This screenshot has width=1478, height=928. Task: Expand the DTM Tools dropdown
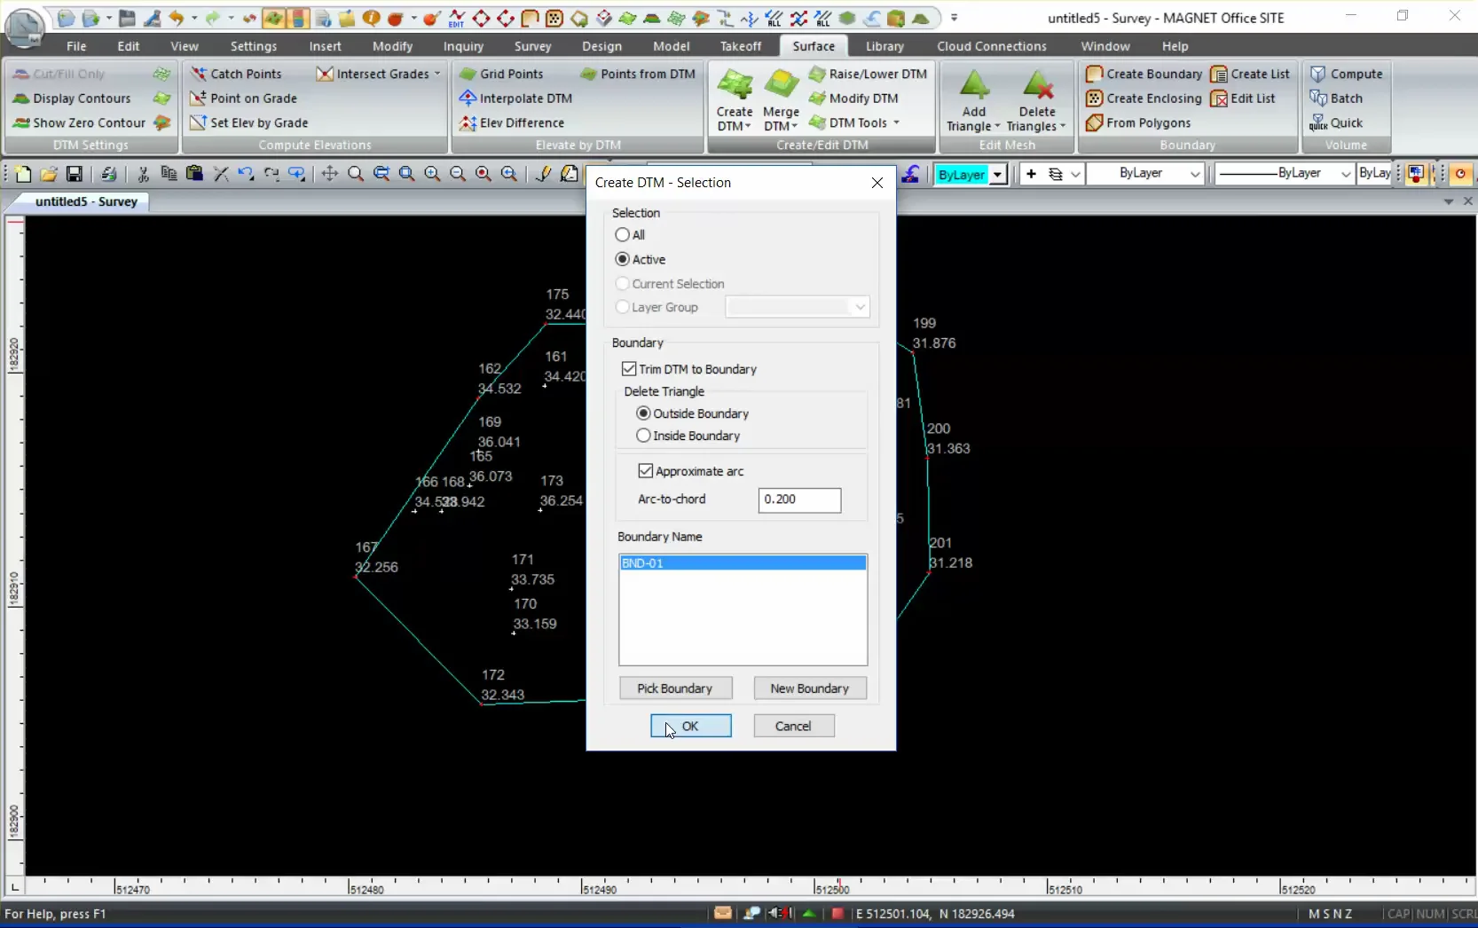(896, 123)
